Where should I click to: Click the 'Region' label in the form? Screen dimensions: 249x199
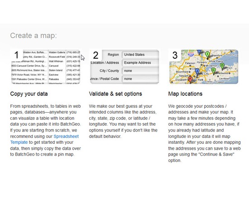tap(113, 55)
